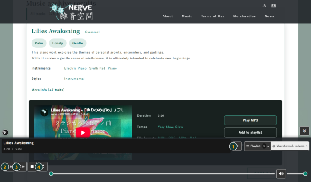Open the Instrumental style link
The height and width of the screenshot is (182, 311).
pyautogui.click(x=74, y=79)
